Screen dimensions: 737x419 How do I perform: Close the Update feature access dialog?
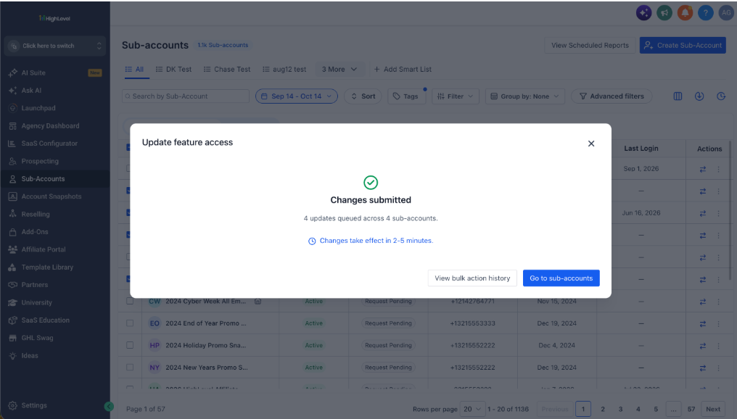point(590,144)
